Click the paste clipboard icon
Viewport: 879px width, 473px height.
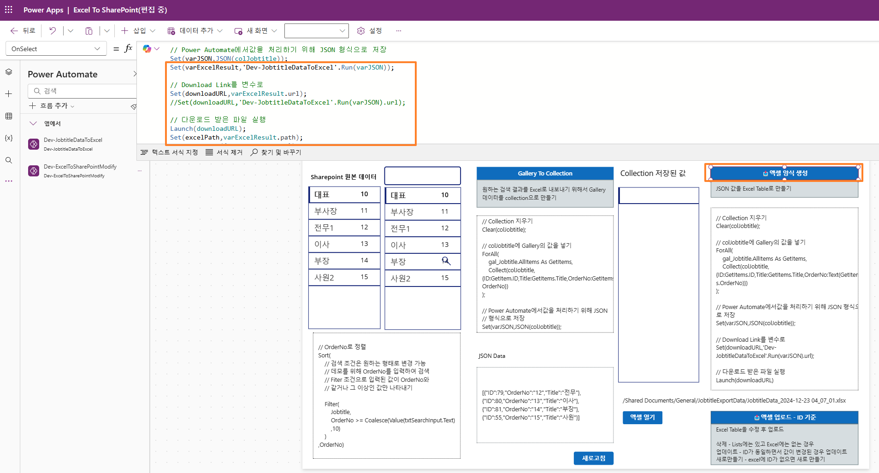click(x=89, y=31)
